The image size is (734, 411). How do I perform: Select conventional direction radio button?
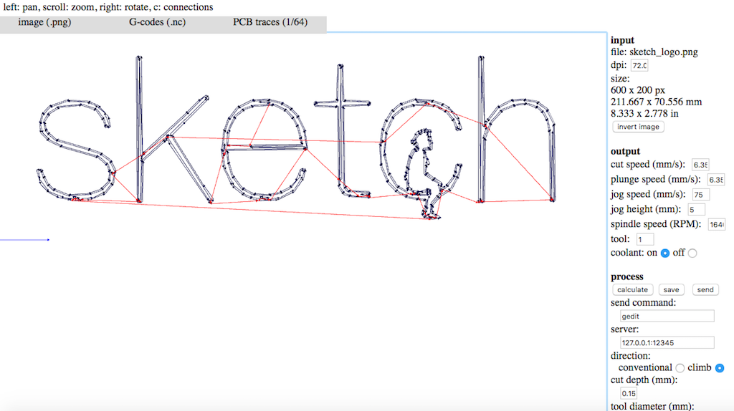coord(680,368)
